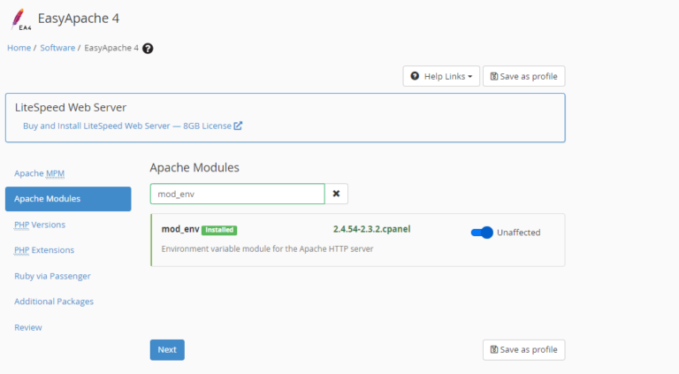679x374 pixels.
Task: Expand the Help Links dropdown
Action: pos(441,76)
